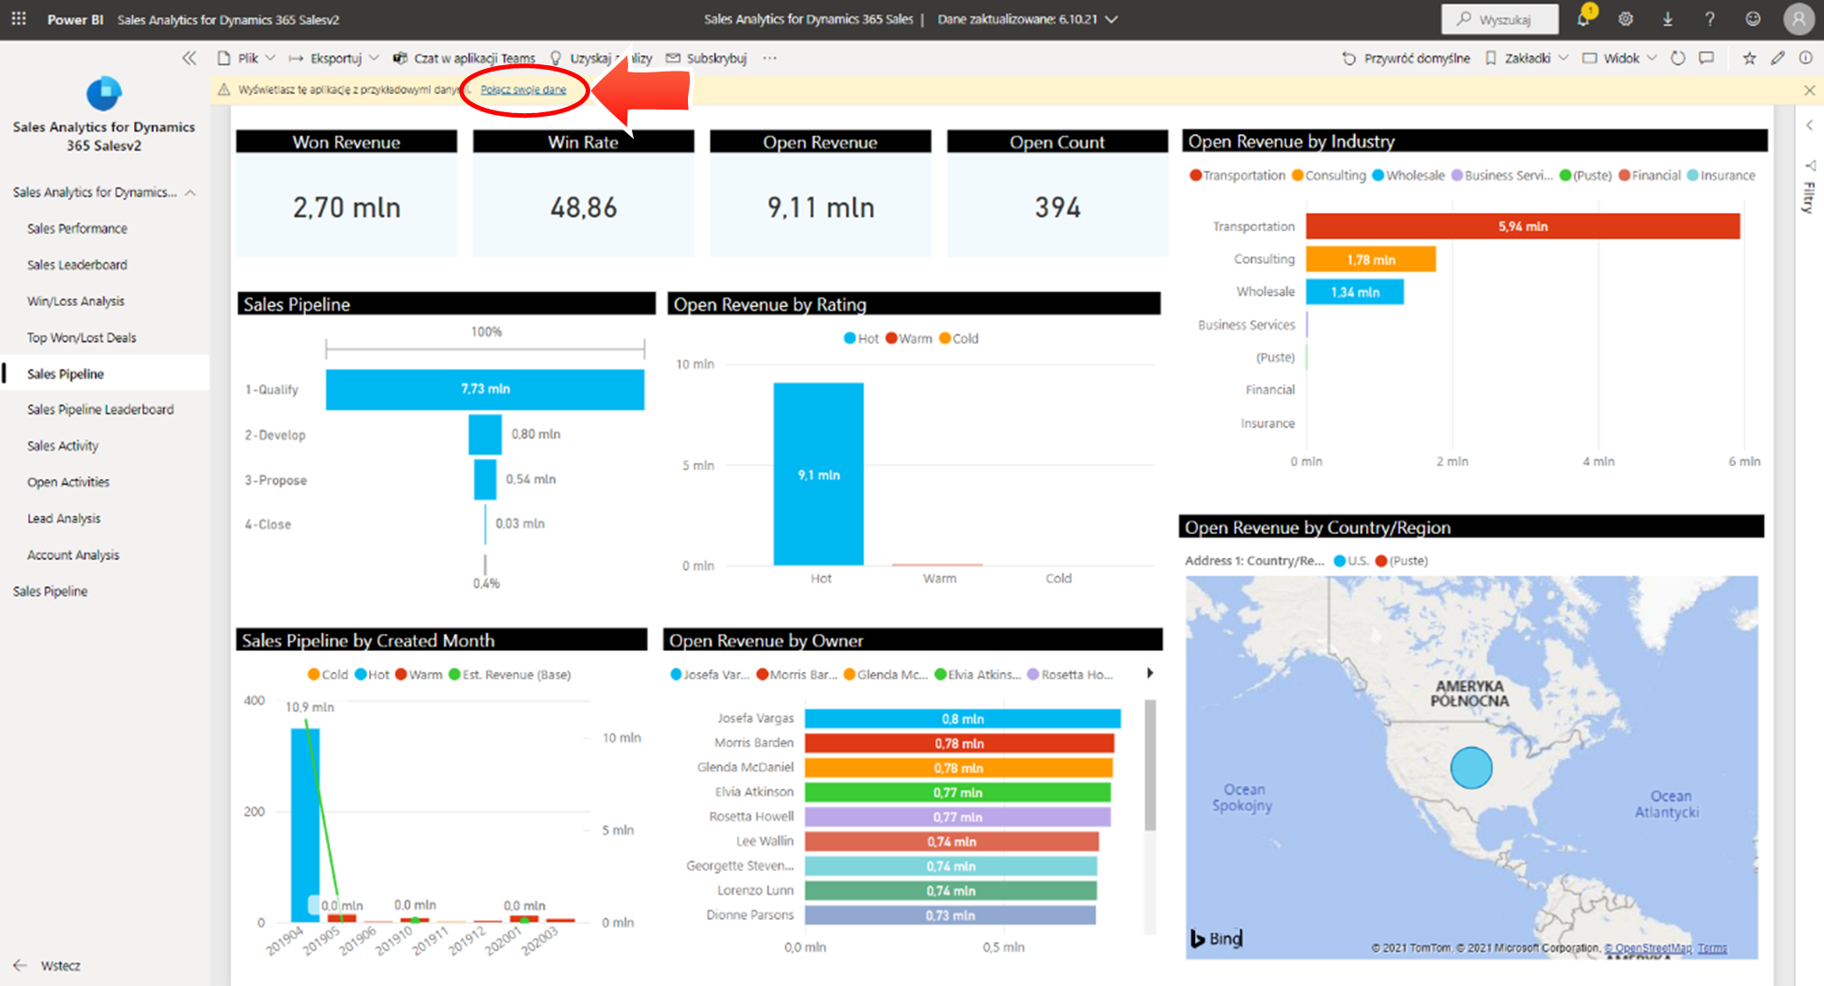The image size is (1824, 986).
Task: Open the Win/Loss Analysis page
Action: tap(76, 301)
